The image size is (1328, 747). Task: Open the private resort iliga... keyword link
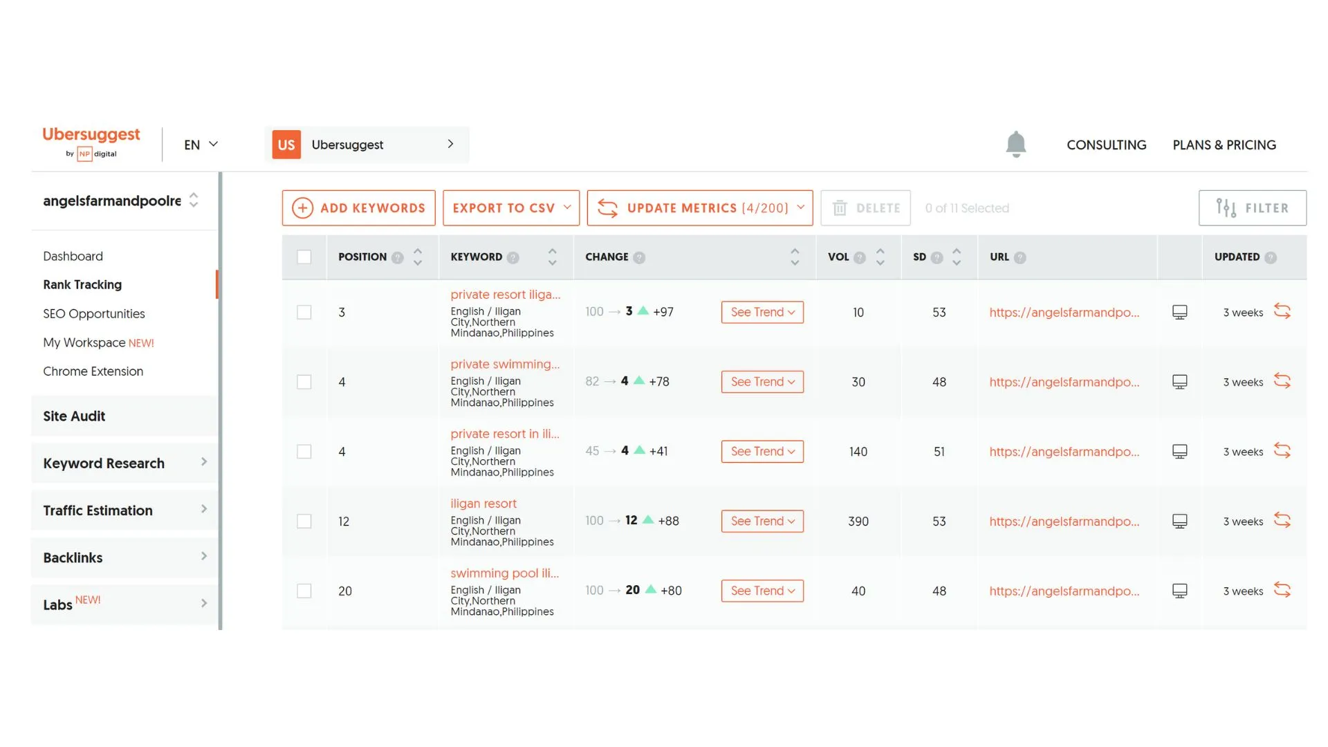(x=506, y=294)
